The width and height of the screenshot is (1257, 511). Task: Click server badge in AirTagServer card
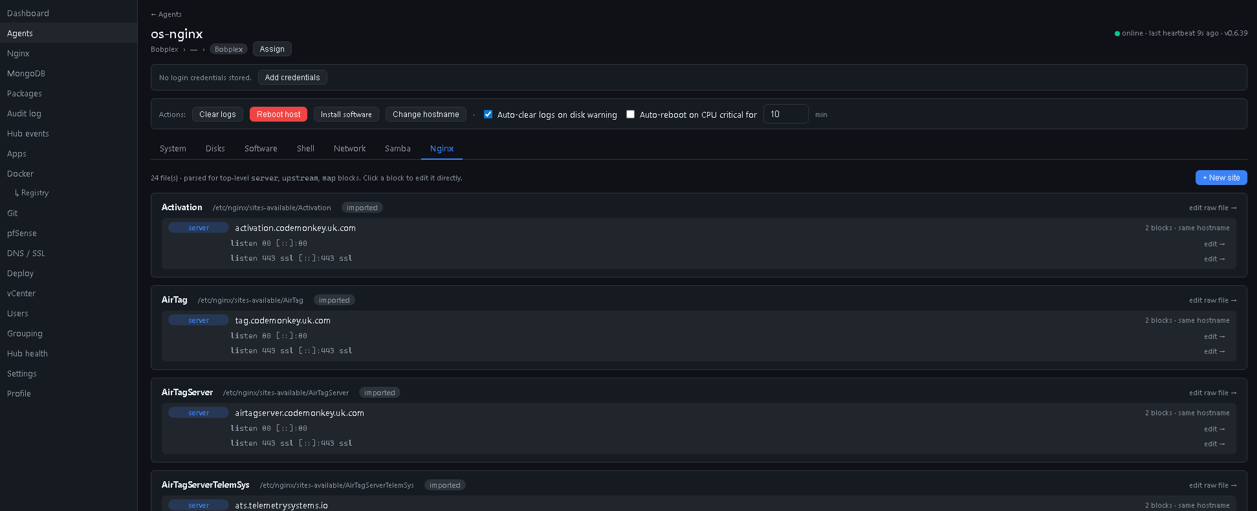pyautogui.click(x=199, y=413)
